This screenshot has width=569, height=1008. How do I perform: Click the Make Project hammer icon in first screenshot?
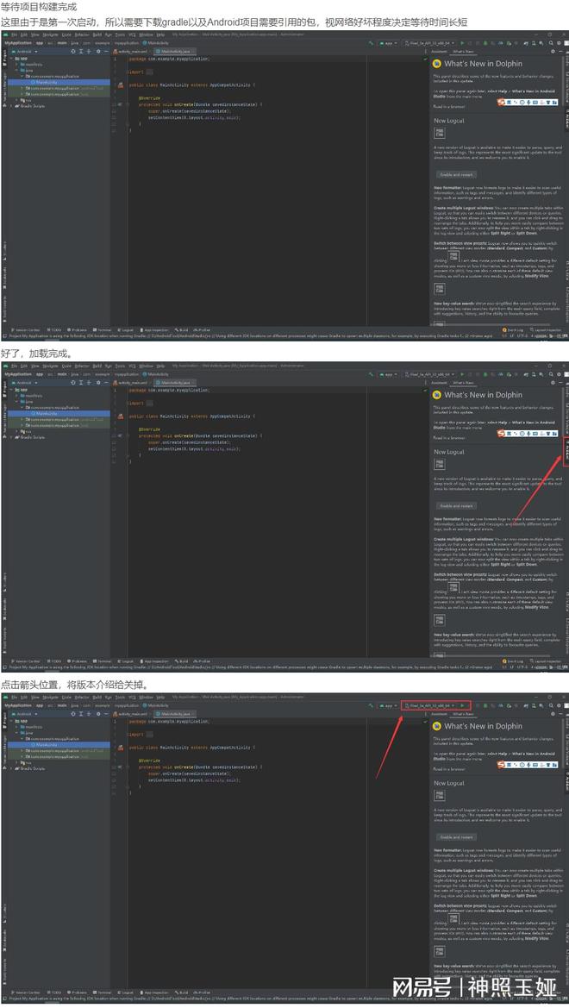[x=371, y=42]
